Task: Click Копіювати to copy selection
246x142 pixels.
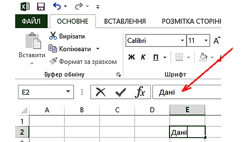Action: click(x=75, y=49)
